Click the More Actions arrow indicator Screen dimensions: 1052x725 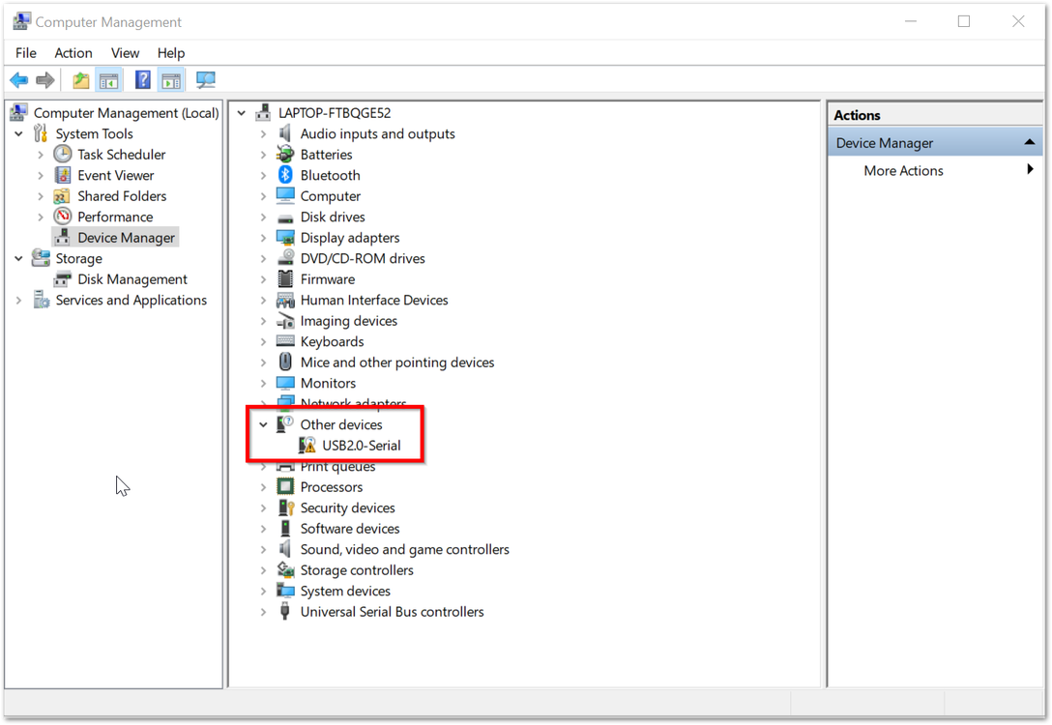point(1030,170)
